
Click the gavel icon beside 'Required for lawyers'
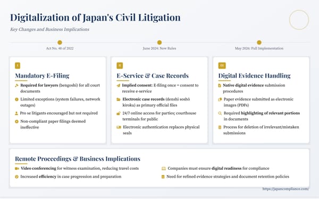click(16, 85)
